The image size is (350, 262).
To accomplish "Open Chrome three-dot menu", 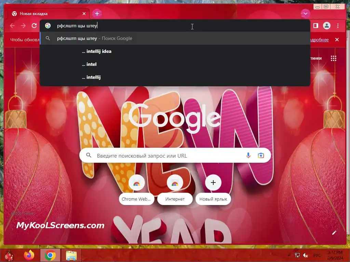I will [338, 26].
